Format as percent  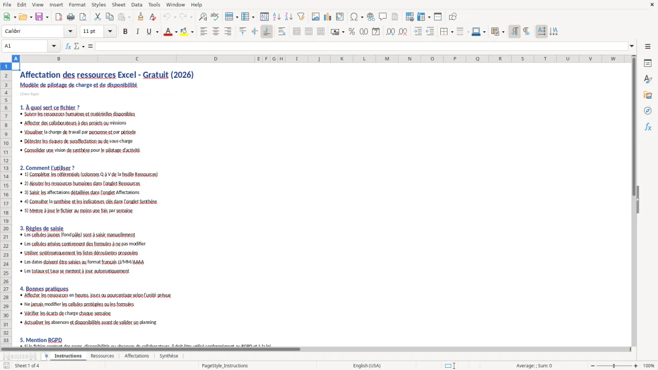coord(352,32)
